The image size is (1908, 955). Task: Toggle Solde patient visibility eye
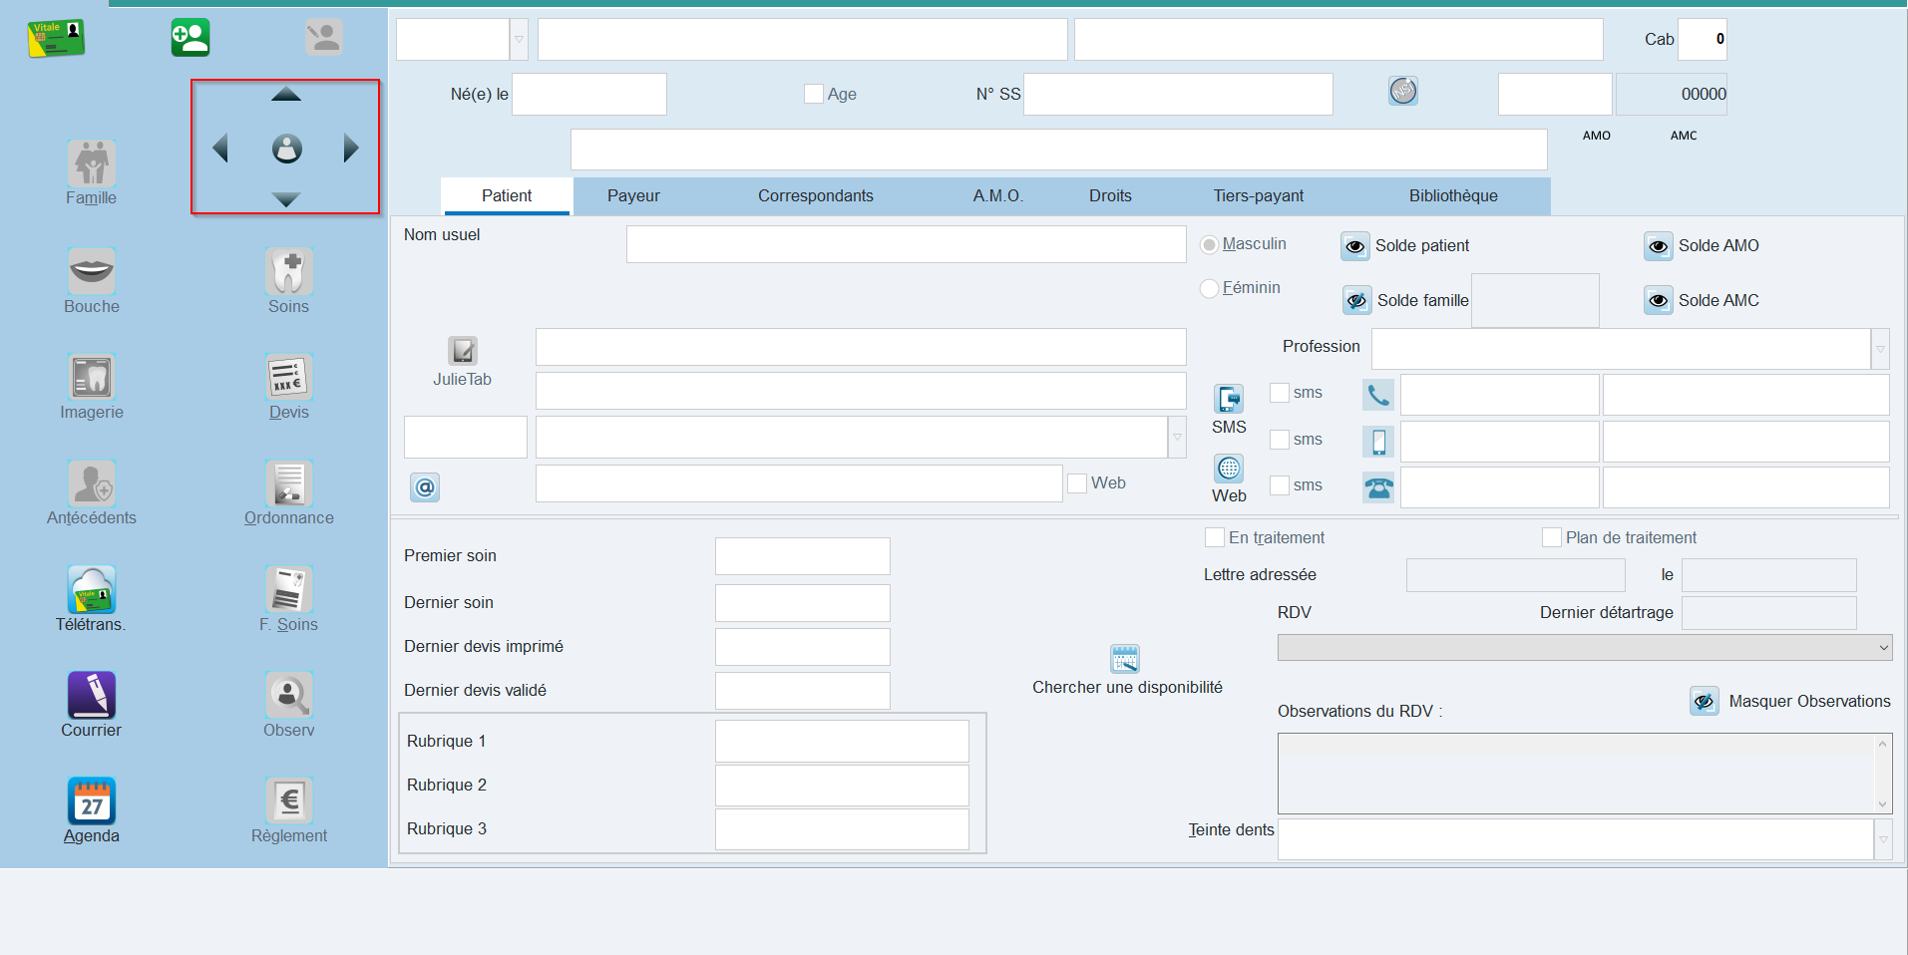pos(1355,246)
